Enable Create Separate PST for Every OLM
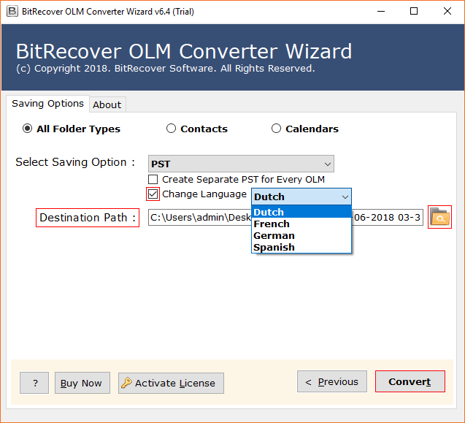 tap(153, 179)
